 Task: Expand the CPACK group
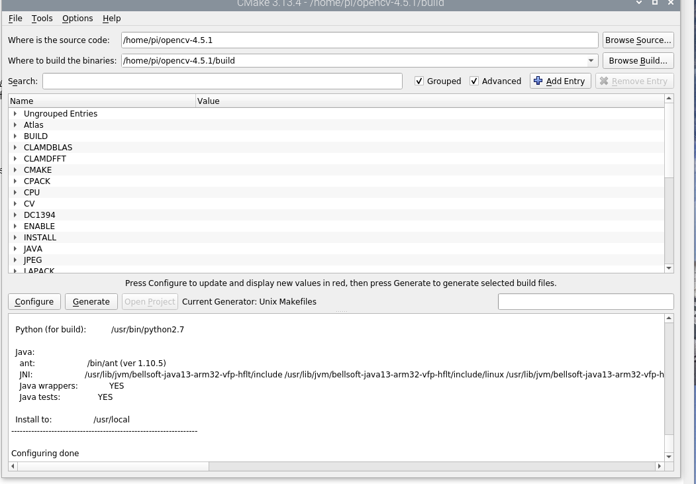[15, 181]
